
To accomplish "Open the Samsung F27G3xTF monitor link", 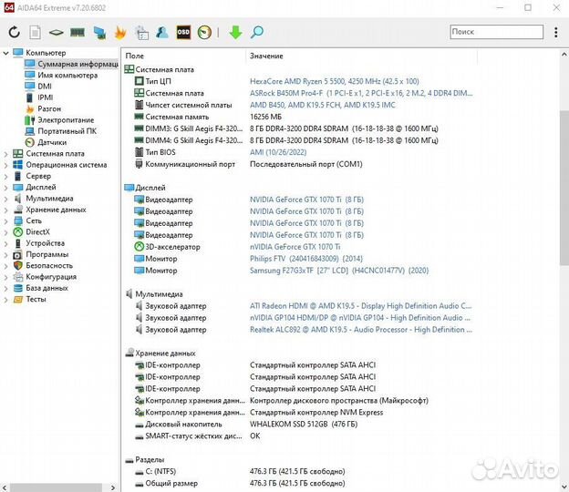I will (339, 271).
